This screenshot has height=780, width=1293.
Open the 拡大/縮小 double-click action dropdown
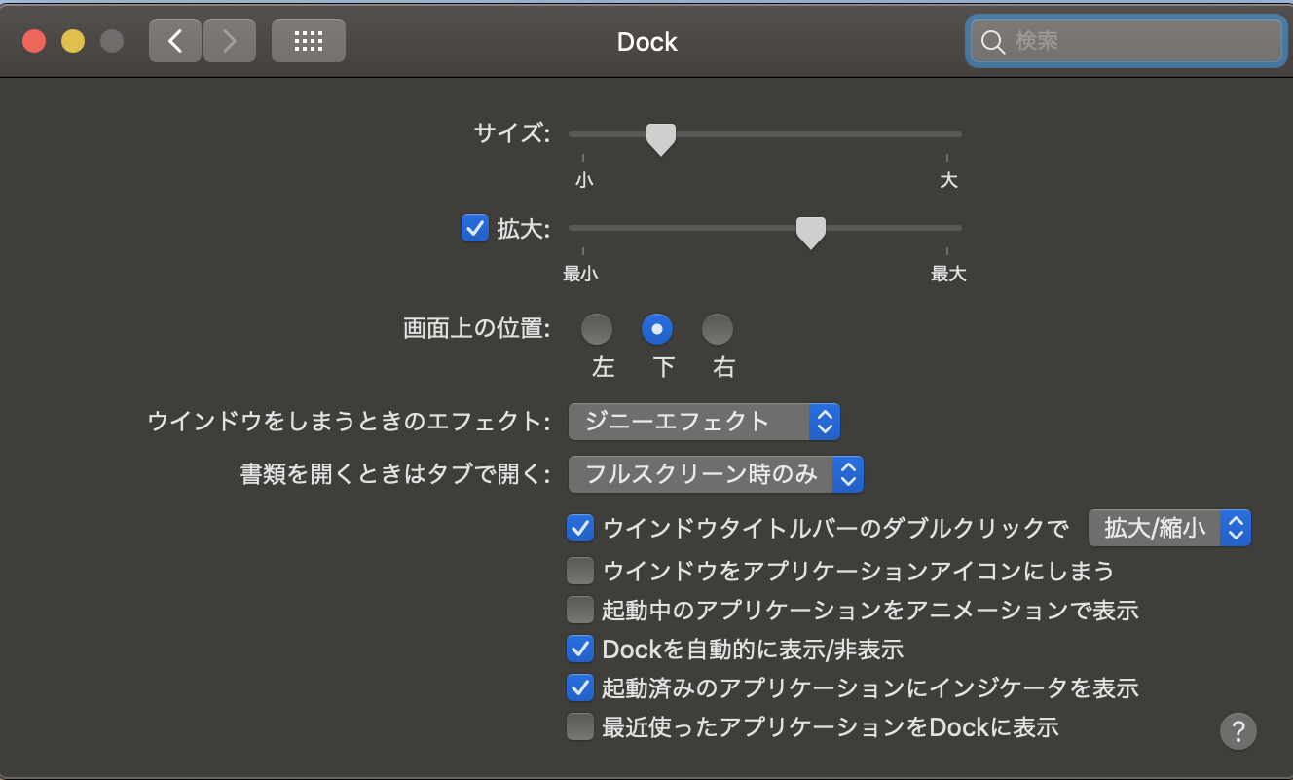[1168, 528]
